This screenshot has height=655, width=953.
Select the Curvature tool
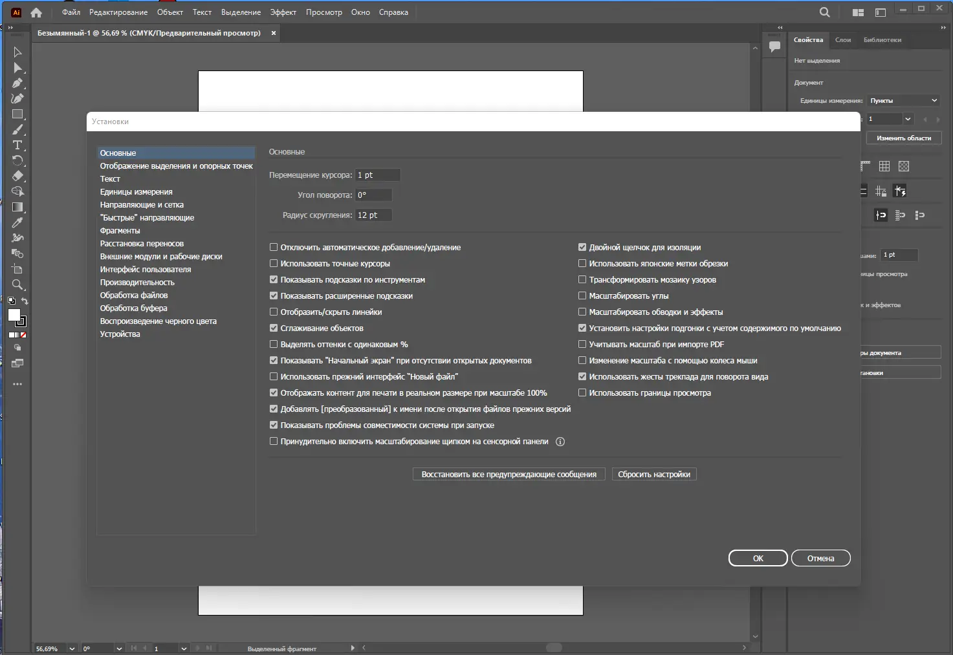17,99
